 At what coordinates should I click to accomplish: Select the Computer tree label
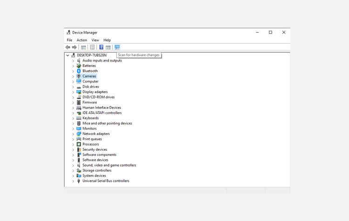[x=90, y=81]
